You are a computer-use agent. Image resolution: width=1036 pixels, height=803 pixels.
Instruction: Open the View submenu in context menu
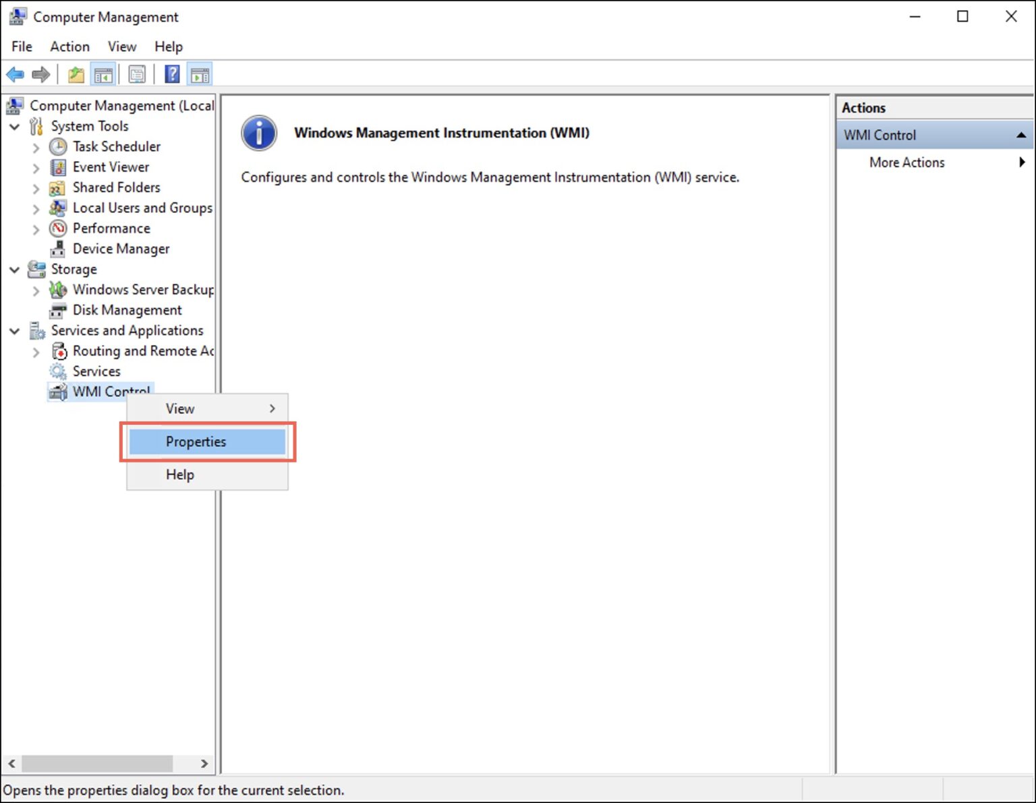[179, 408]
